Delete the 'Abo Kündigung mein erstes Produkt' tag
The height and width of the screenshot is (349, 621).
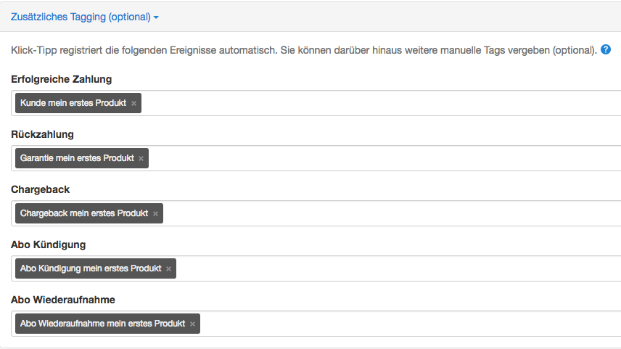pos(169,268)
